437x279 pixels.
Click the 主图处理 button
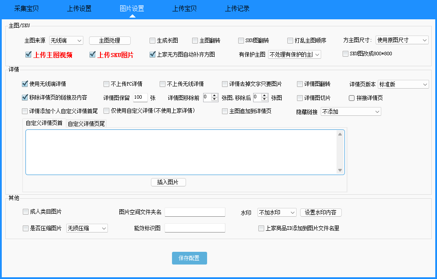tap(110, 40)
